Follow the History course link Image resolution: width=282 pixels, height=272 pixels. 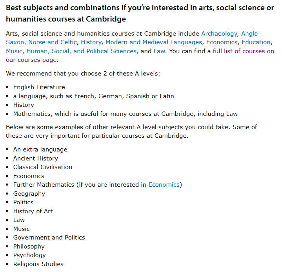pos(91,42)
